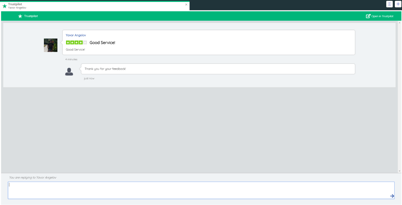The height and width of the screenshot is (205, 402).
Task: Click the 4 minutes timestamp under review
Action: click(x=71, y=59)
